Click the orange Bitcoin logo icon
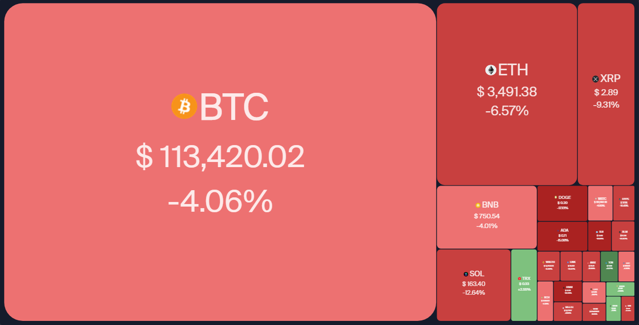 pos(184,106)
